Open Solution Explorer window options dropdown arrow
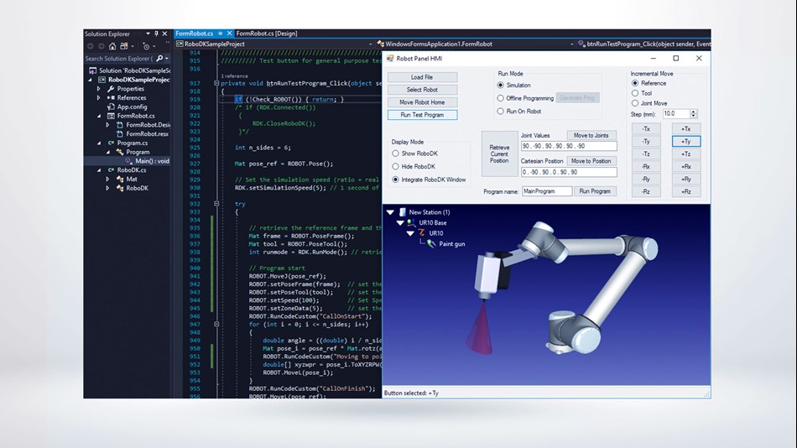The width and height of the screenshot is (797, 448). coord(148,34)
